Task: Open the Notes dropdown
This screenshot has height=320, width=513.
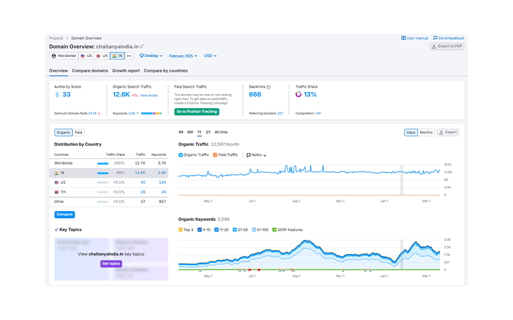Action: 256,155
